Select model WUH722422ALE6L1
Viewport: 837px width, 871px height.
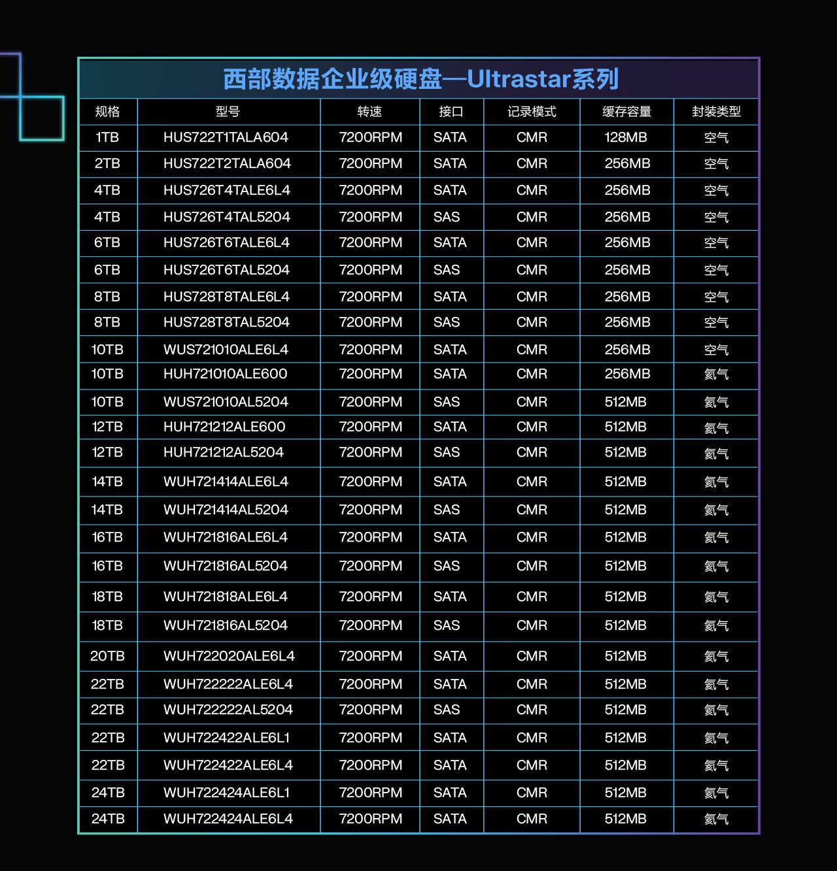point(226,738)
